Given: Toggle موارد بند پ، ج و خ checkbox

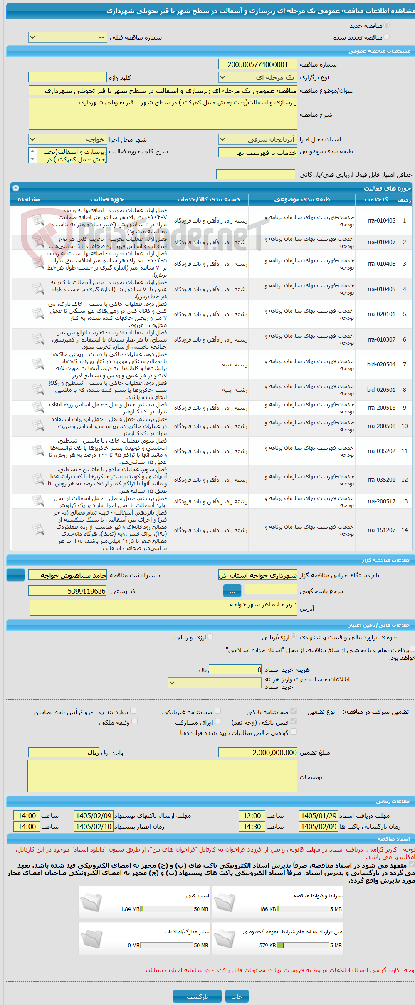Looking at the screenshot, I should 133,711.
